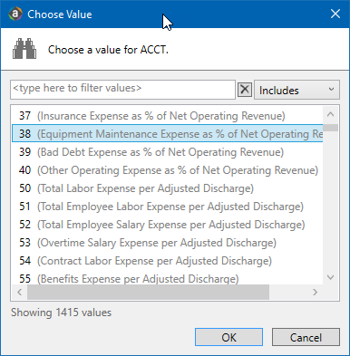Click the list scroll down arrow
The image size is (350, 356).
[330, 277]
